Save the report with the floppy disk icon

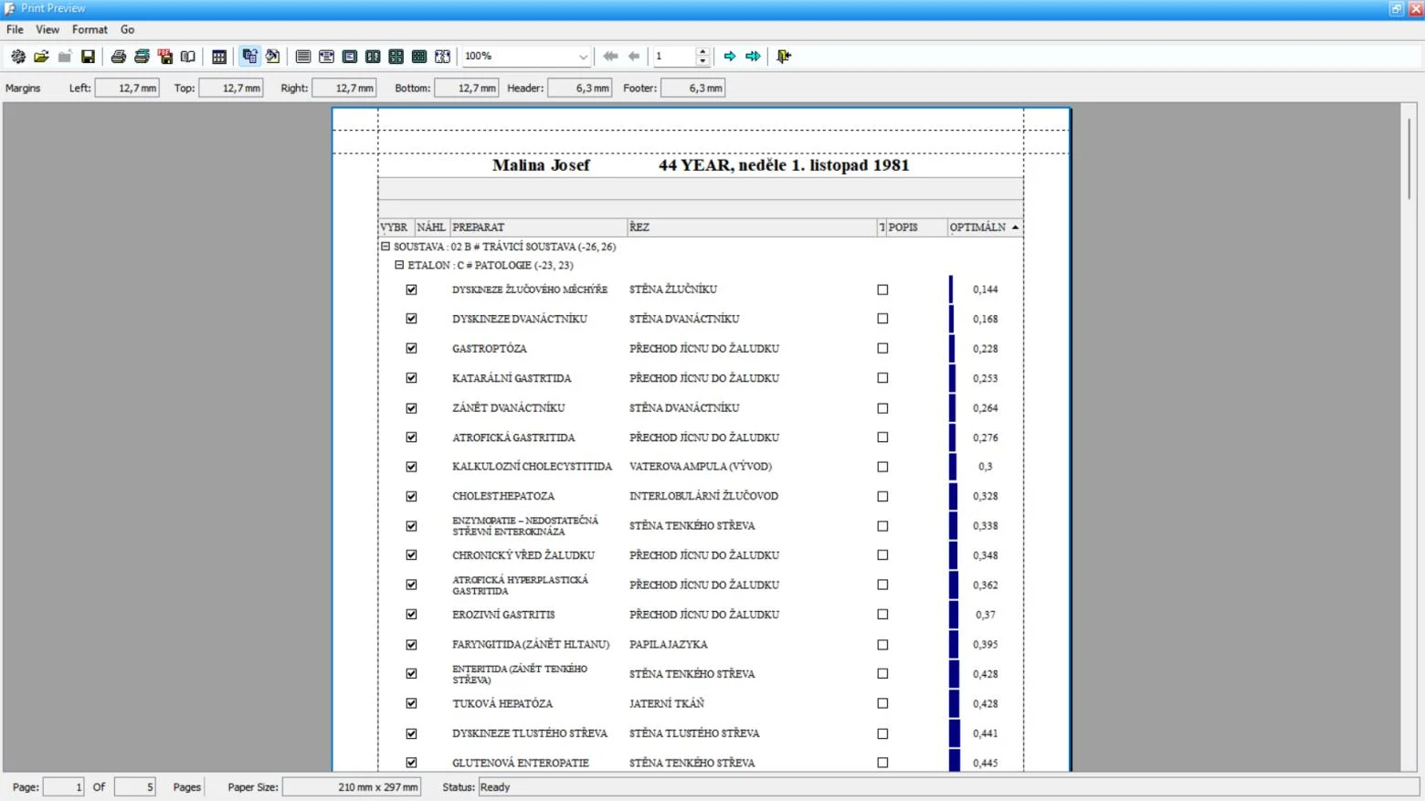tap(88, 57)
